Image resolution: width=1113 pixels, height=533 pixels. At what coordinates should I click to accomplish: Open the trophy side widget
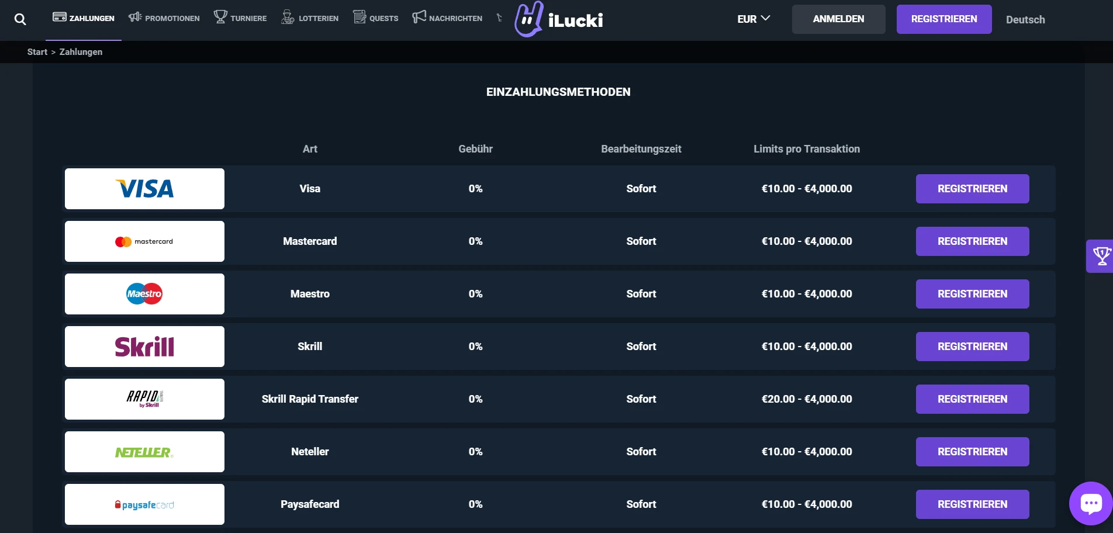[1100, 256]
